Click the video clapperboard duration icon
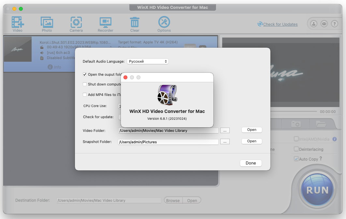The image size is (346, 219). (42, 47)
